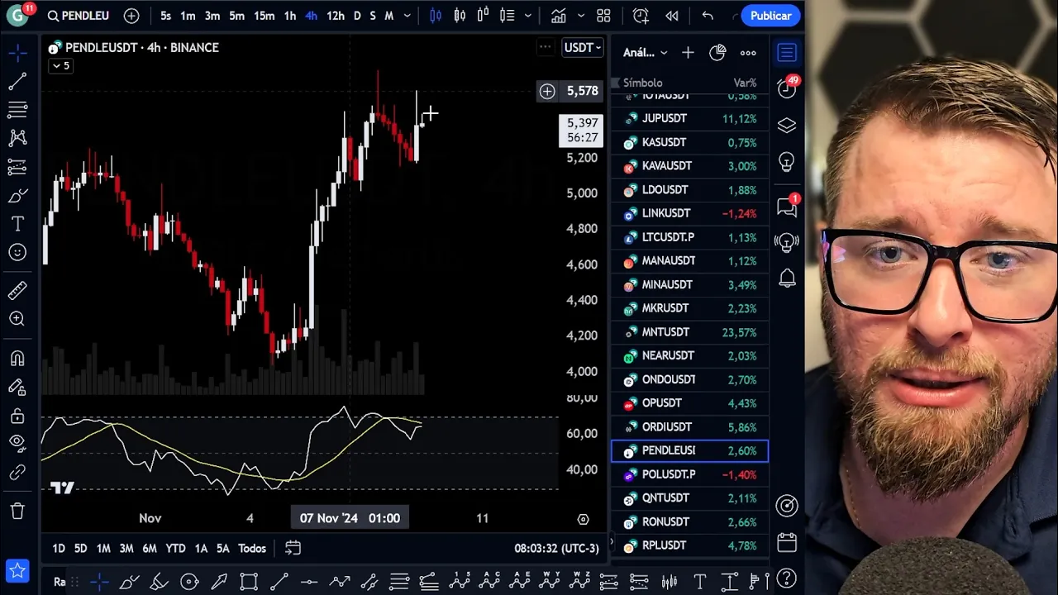
Task: Select the zoom-in magnifier tool
Action: click(x=17, y=318)
